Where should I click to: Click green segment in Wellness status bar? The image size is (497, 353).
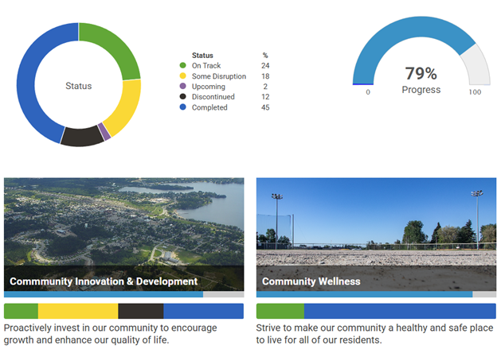(x=280, y=311)
